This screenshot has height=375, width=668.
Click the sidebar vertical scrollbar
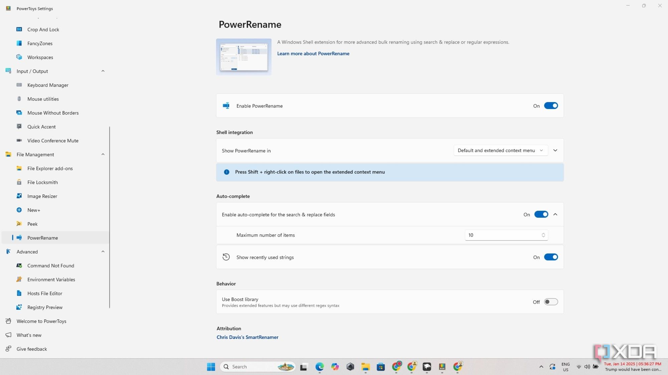pyautogui.click(x=110, y=217)
